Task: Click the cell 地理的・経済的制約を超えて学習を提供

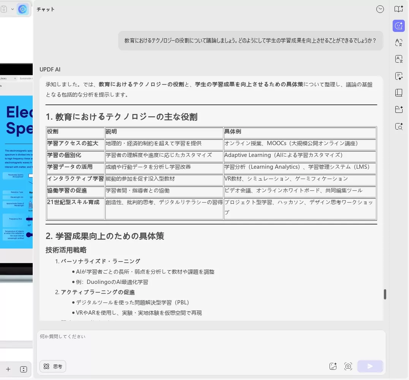Action: pos(164,144)
